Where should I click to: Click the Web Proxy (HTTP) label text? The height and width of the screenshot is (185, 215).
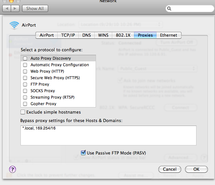click(x=47, y=71)
